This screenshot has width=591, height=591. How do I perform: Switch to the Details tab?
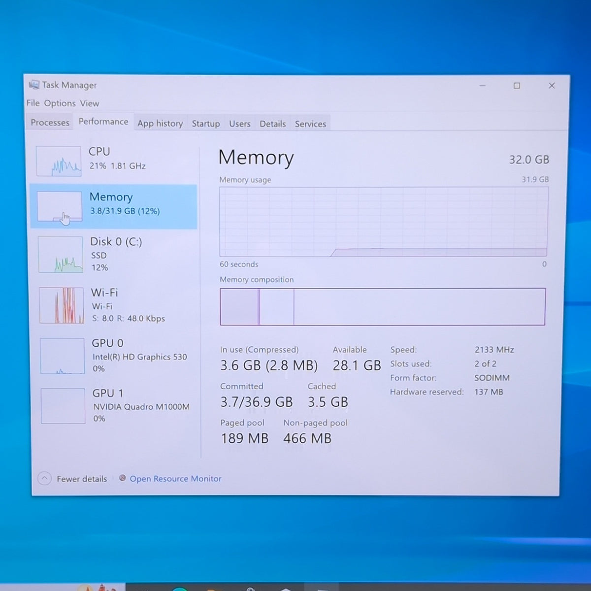tap(273, 124)
